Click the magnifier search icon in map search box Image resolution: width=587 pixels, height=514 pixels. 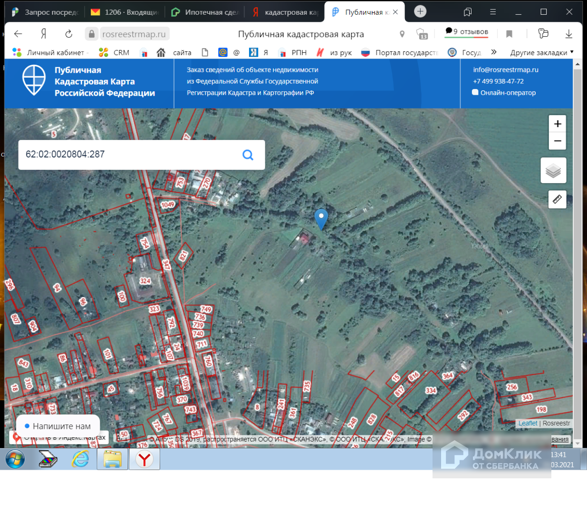click(248, 155)
